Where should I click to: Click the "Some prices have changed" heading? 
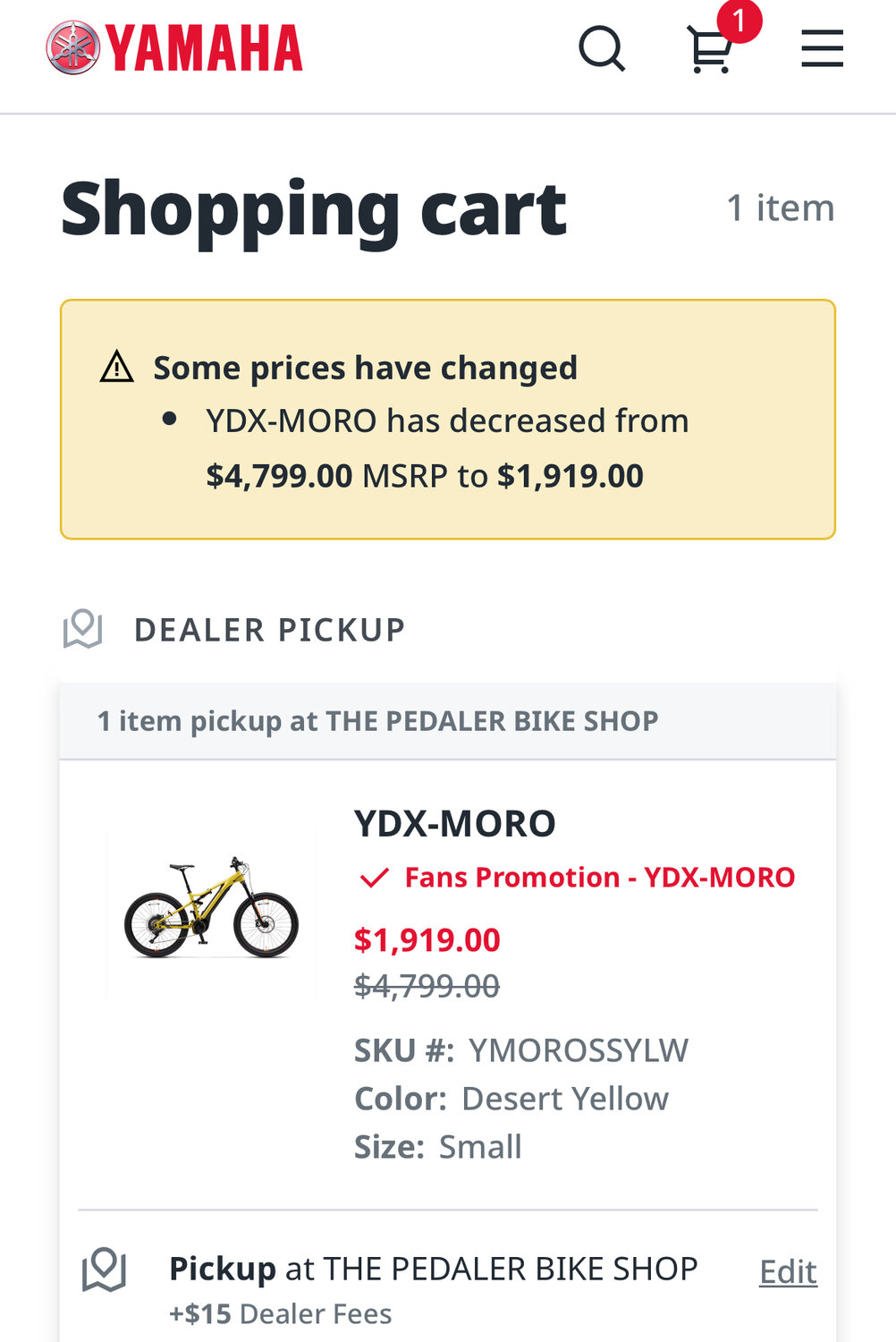365,368
